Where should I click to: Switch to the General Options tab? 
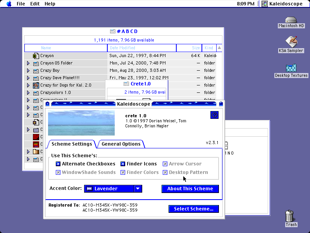[x=121, y=144]
